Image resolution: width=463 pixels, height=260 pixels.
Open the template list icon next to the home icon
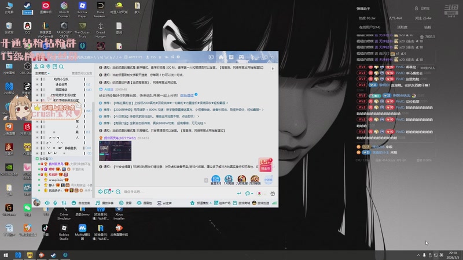[x=231, y=57]
